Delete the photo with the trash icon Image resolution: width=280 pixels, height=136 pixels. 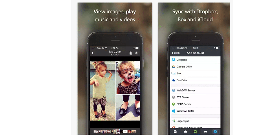pyautogui.click(x=131, y=53)
